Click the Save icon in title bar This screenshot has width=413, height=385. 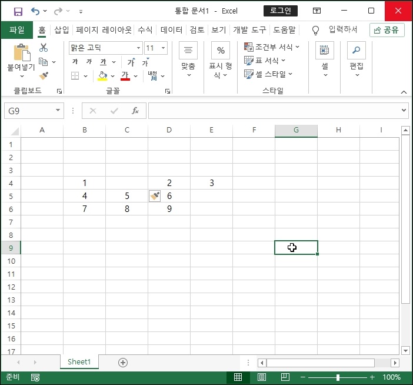pos(18,11)
